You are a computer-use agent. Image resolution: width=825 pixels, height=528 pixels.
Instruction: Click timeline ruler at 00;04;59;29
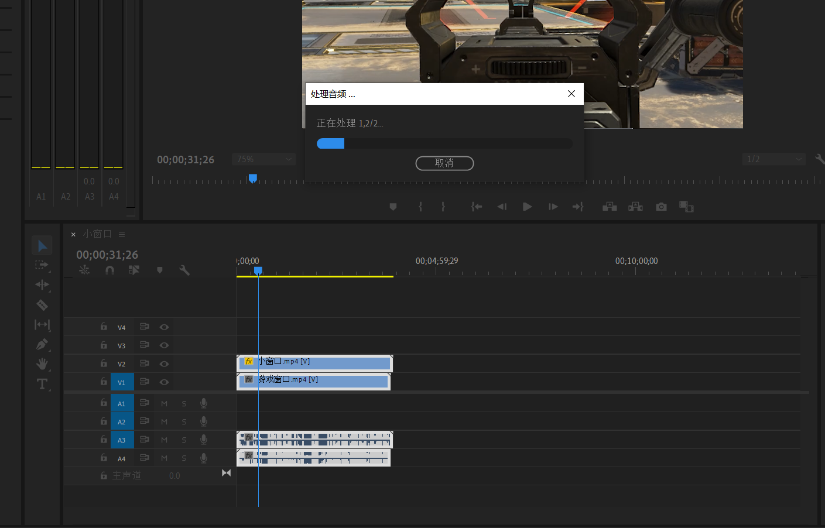tap(437, 261)
